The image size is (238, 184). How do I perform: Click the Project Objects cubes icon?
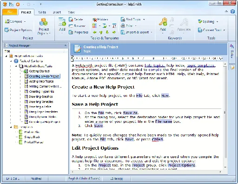(43, 22)
